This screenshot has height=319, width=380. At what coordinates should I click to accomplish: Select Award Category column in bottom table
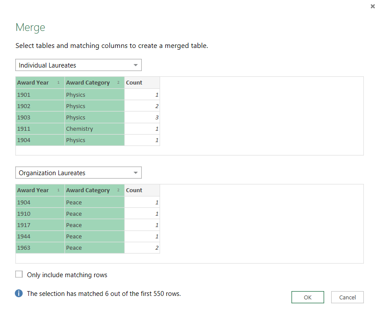[x=88, y=190]
